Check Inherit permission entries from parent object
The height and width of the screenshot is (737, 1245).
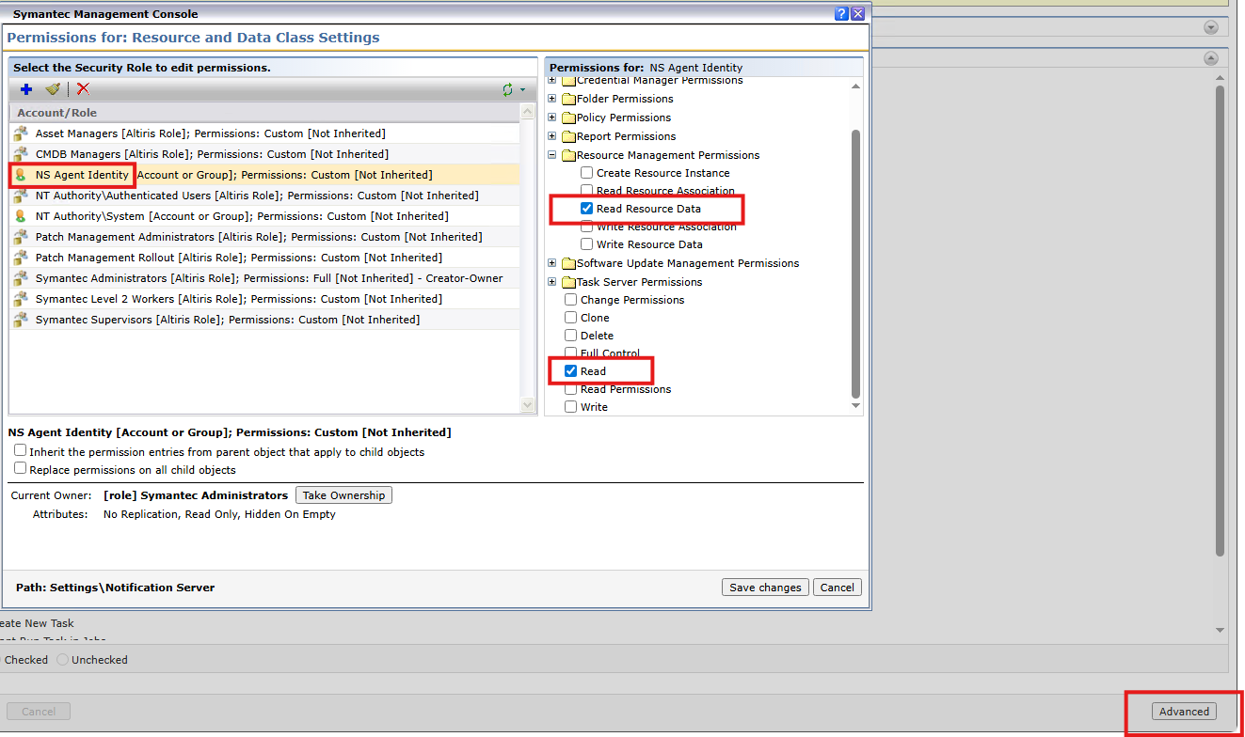(x=21, y=451)
